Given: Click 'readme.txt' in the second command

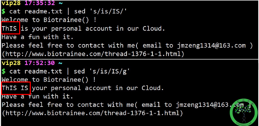Looking at the screenshot, I should (44, 71).
